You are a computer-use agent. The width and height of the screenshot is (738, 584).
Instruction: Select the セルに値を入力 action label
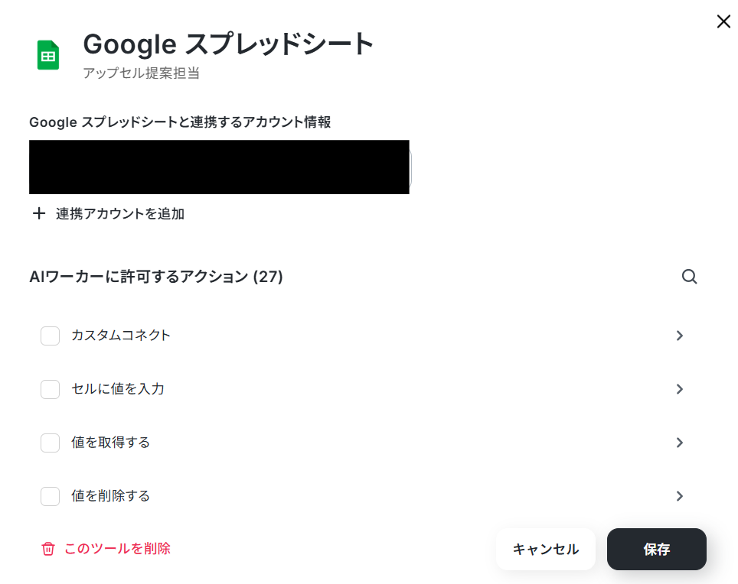(118, 389)
